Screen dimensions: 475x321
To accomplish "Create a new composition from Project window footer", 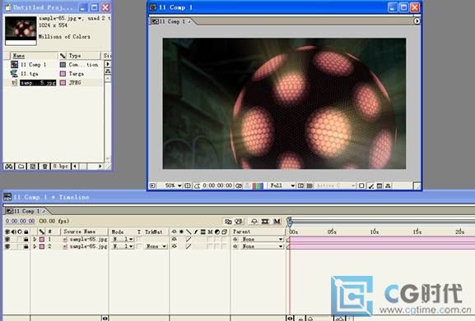I will 33,167.
